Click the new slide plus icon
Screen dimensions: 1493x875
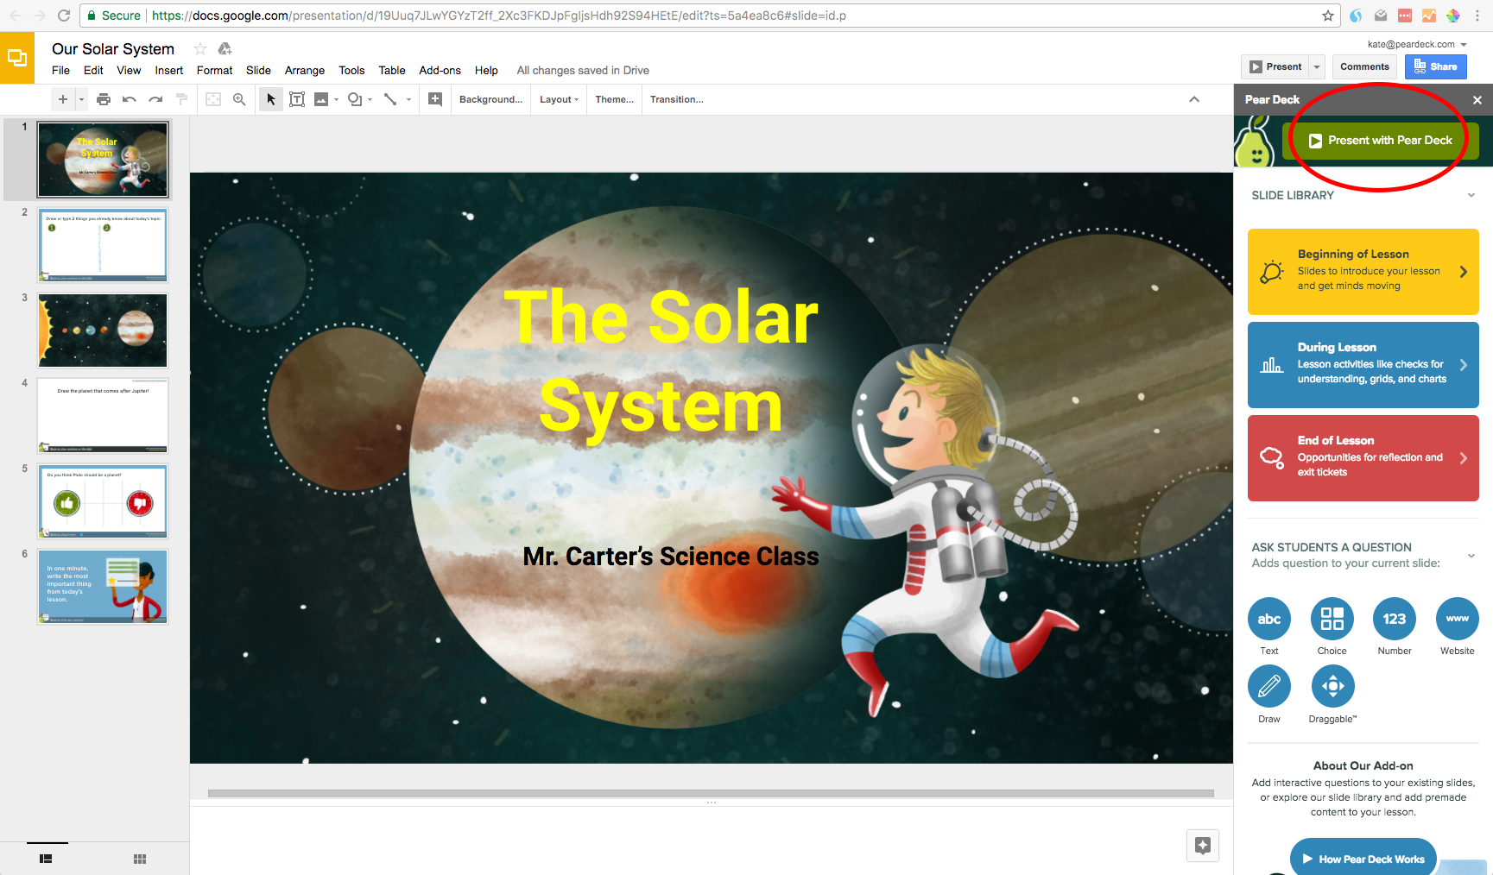pyautogui.click(x=63, y=99)
